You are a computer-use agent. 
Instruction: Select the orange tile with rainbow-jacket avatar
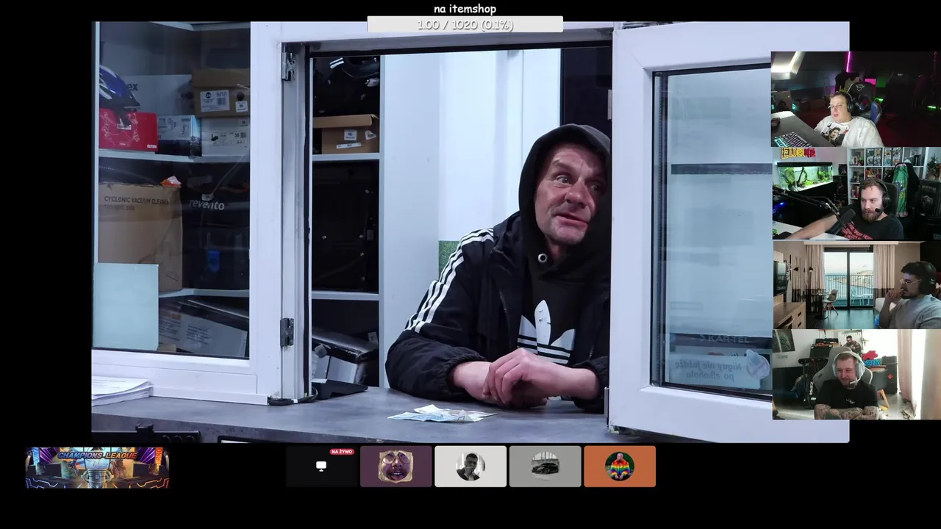click(x=620, y=467)
